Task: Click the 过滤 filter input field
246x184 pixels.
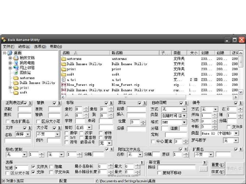Action: pyautogui.click(x=22, y=168)
